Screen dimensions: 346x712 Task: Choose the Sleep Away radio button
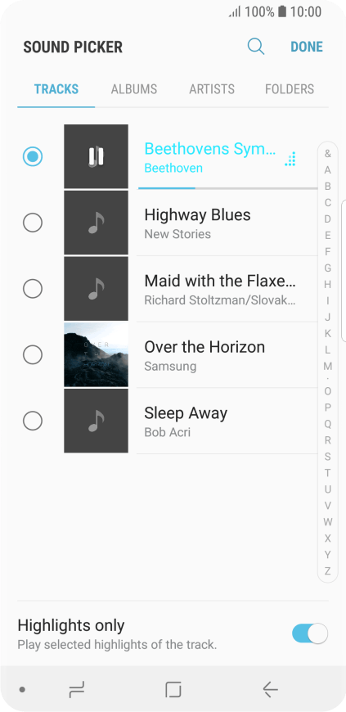(x=33, y=421)
